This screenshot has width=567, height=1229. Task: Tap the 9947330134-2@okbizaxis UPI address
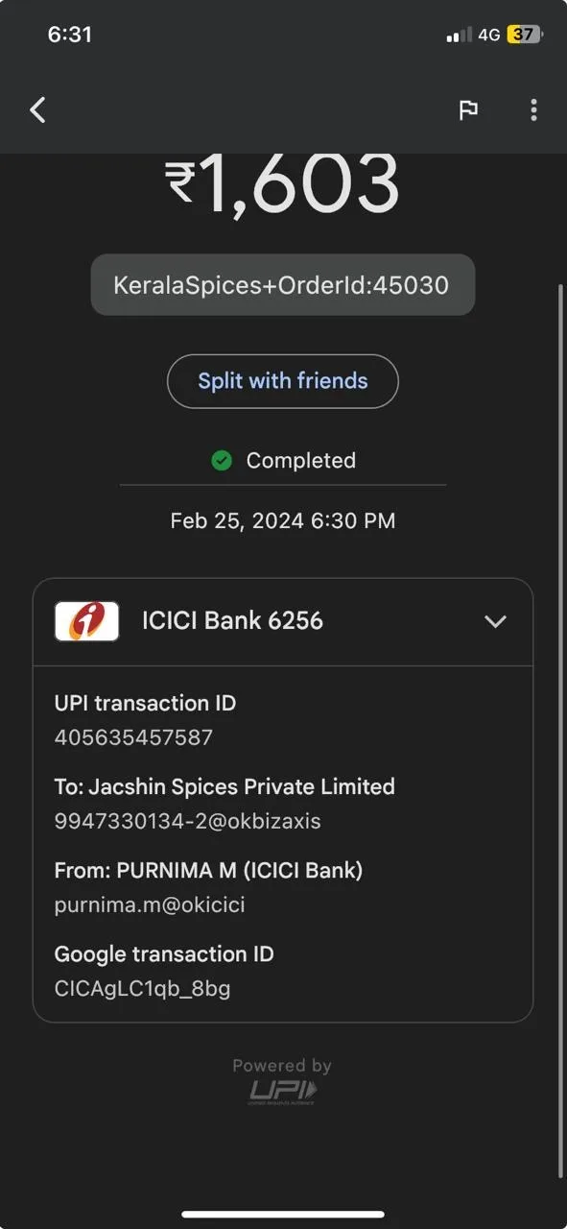[188, 821]
